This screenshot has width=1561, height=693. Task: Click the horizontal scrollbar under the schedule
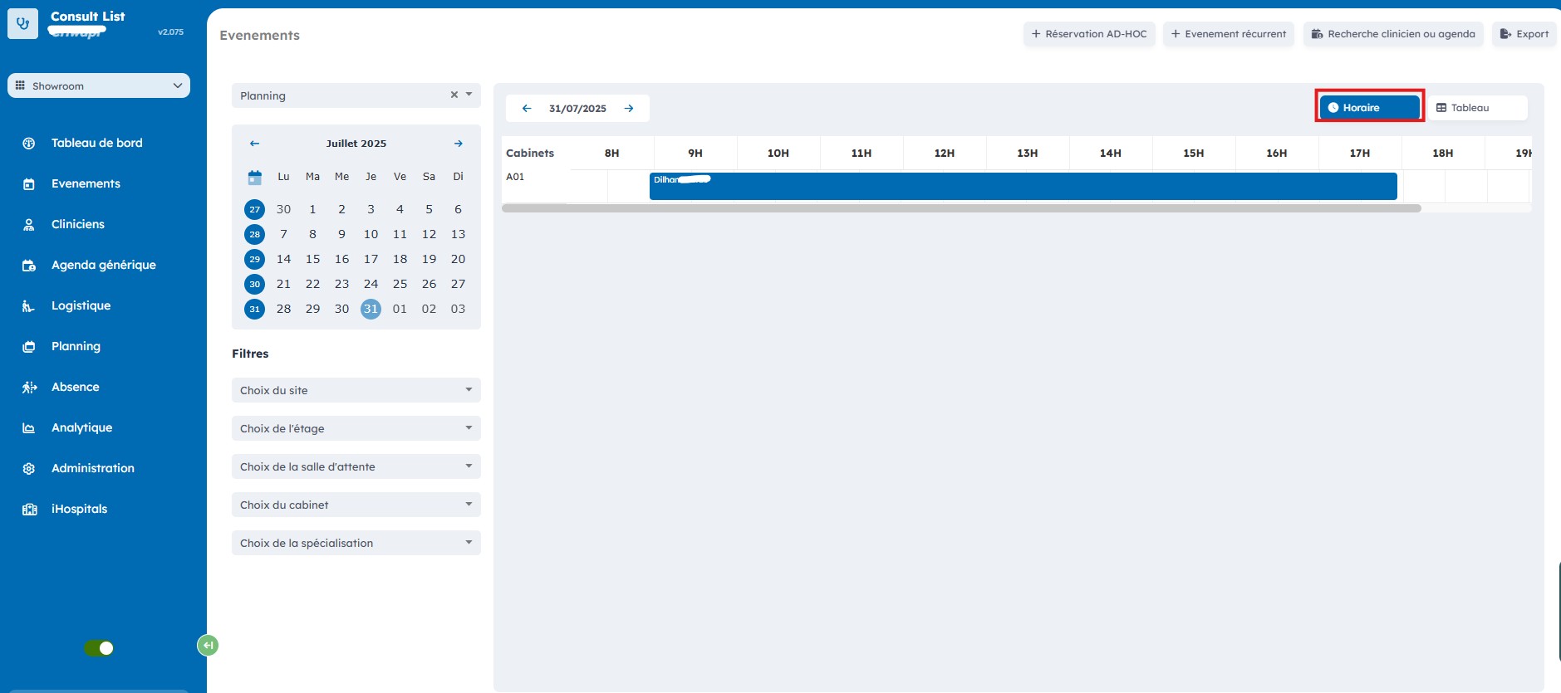click(x=960, y=208)
